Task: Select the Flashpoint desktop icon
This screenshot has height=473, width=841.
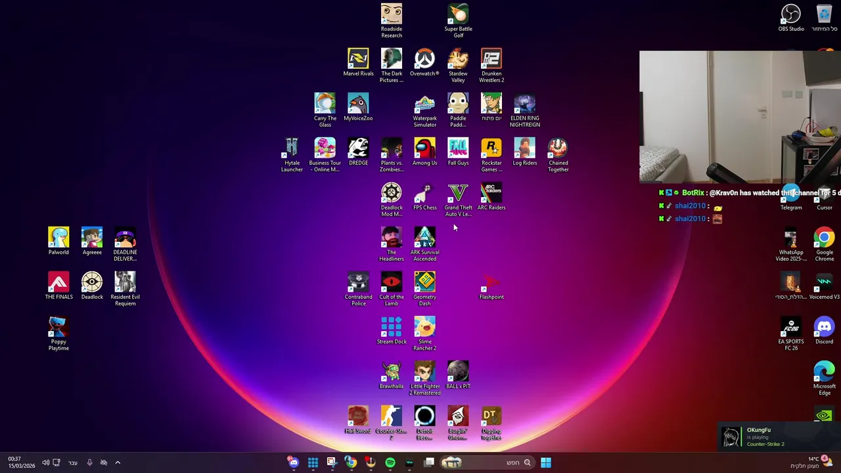Action: click(x=491, y=286)
